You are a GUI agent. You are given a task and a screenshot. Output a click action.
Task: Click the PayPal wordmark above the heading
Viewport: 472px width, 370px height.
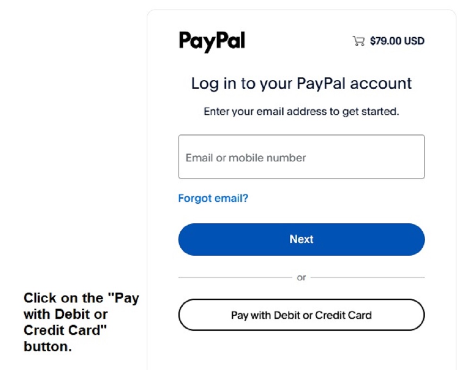212,42
